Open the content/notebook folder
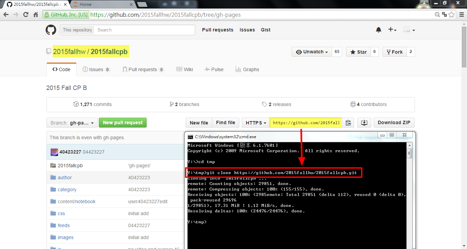This screenshot has width=467, height=249. (77, 201)
